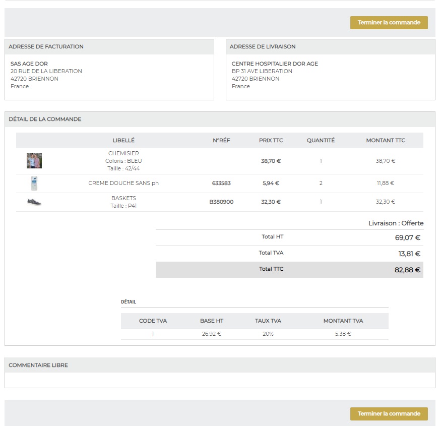Click the CREME DOUCHE product image
Viewport: 440px width, 426px height.
34,184
